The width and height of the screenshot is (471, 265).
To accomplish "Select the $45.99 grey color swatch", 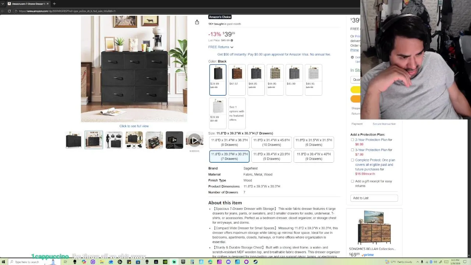I will click(x=294, y=80).
